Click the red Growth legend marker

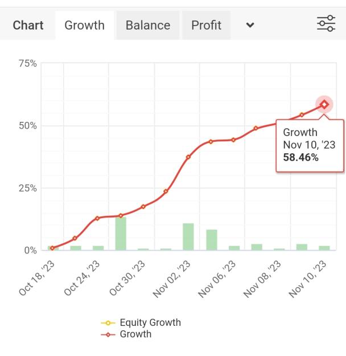point(108,334)
